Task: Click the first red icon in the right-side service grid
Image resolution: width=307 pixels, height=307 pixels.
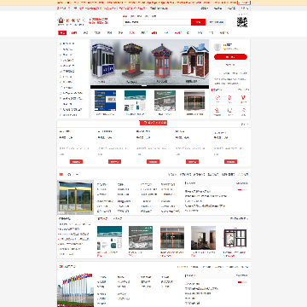Action: [217, 98]
